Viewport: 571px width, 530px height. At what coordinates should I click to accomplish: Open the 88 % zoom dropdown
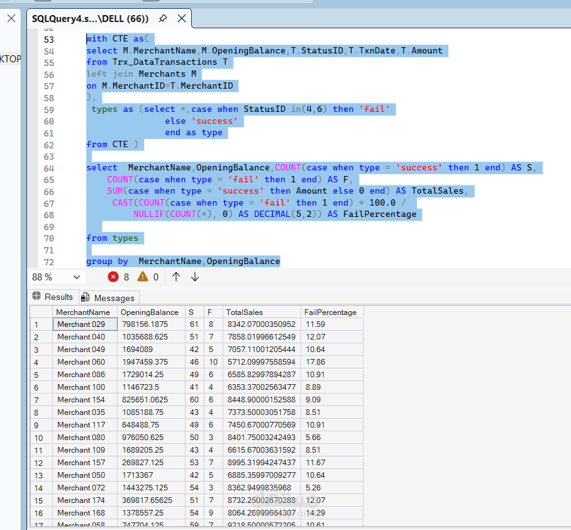(x=77, y=277)
